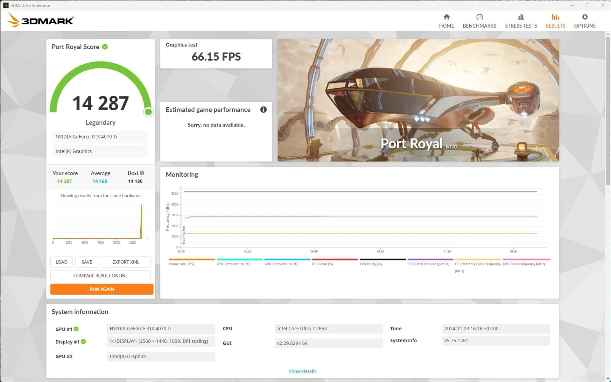Click the Benchmarks gauge icon
The image size is (611, 382).
click(480, 17)
